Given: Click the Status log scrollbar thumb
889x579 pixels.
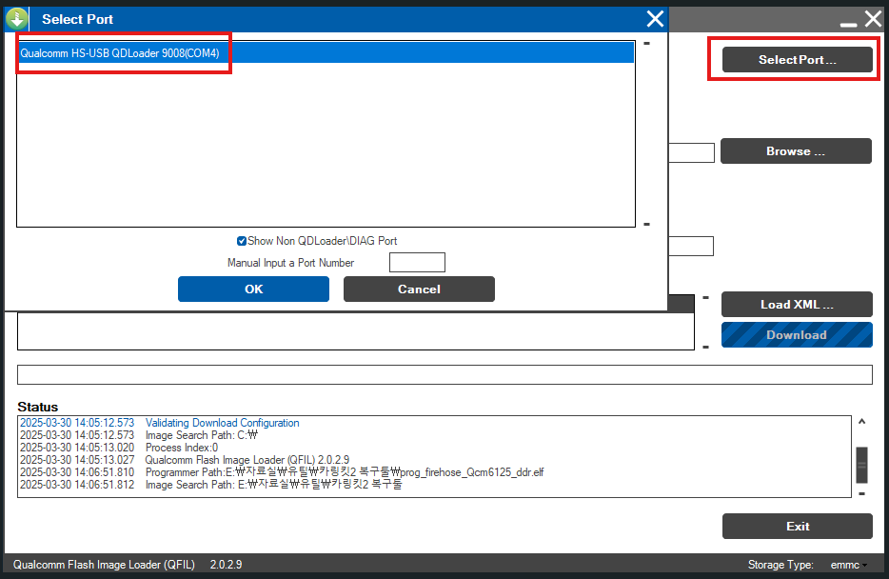Looking at the screenshot, I should 861,465.
